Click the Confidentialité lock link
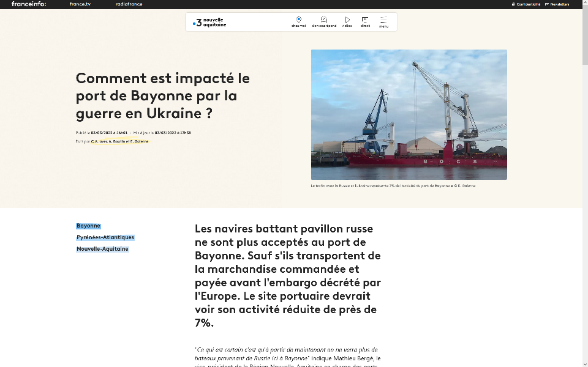588x367 pixels. coord(526,4)
